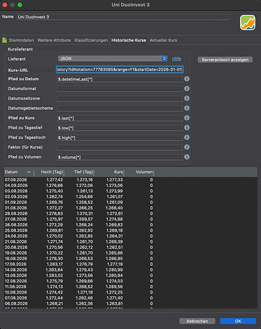Click the Volumen column header
This screenshot has height=329, width=261.
[139, 172]
